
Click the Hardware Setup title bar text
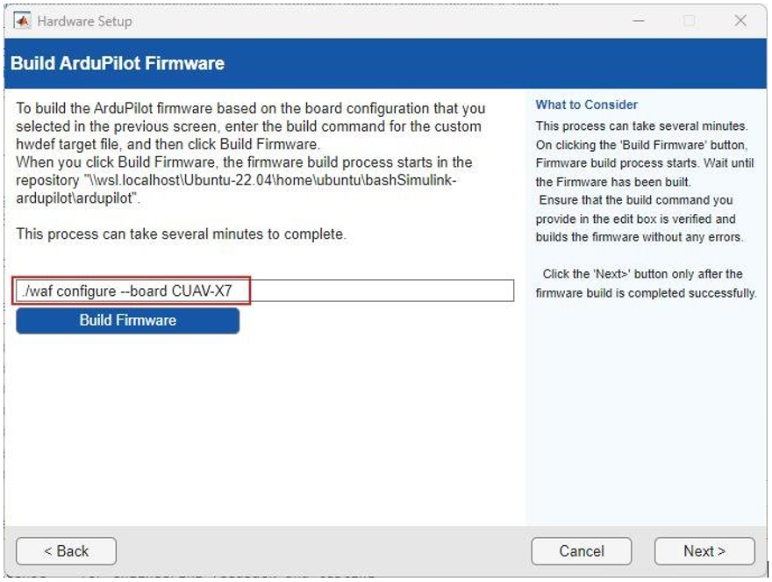click(84, 20)
